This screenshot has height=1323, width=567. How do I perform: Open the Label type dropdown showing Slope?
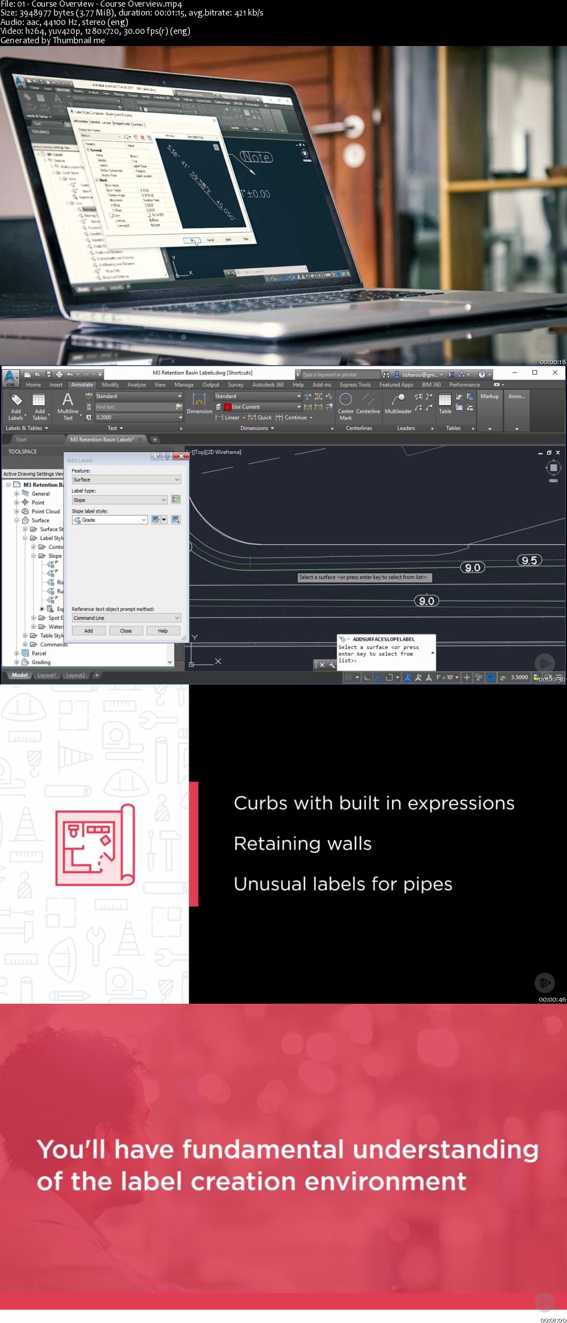[120, 499]
